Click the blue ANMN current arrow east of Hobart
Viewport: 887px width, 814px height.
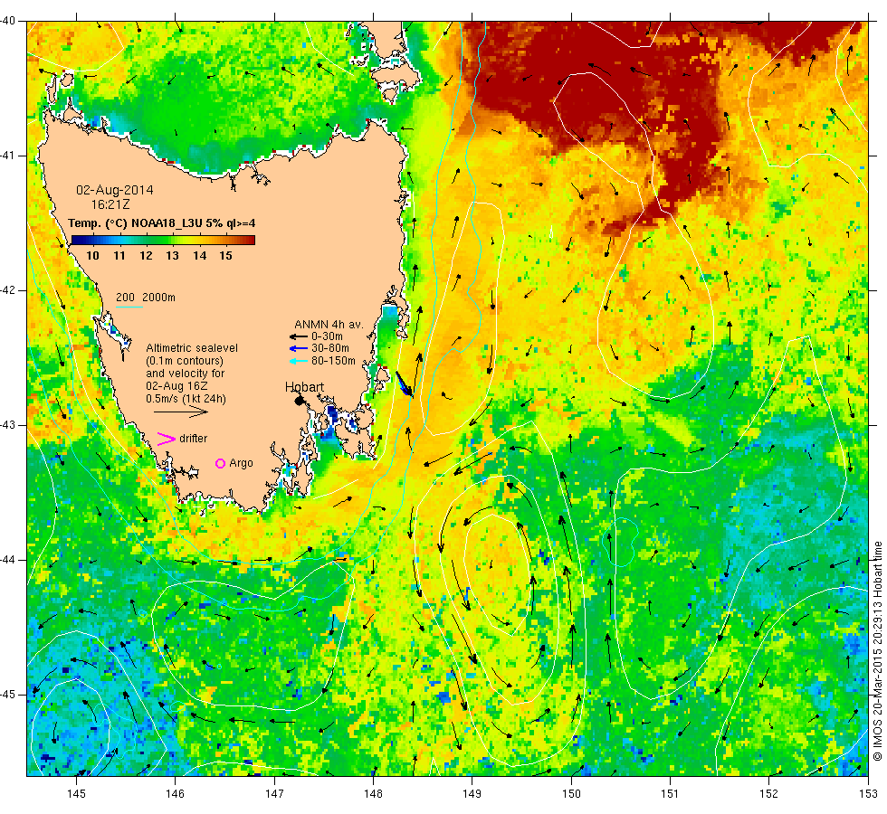click(x=404, y=383)
